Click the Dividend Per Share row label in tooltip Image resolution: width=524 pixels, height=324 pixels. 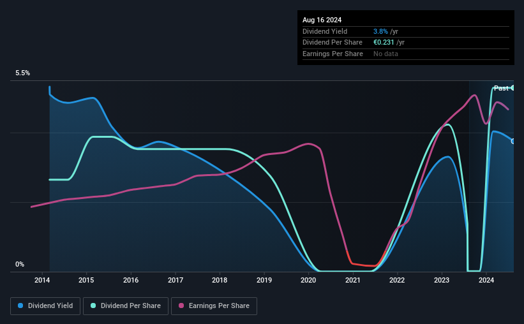coord(332,43)
